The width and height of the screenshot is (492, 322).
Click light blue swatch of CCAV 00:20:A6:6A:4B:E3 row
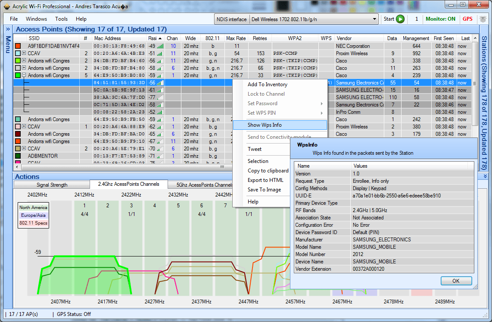(x=18, y=53)
